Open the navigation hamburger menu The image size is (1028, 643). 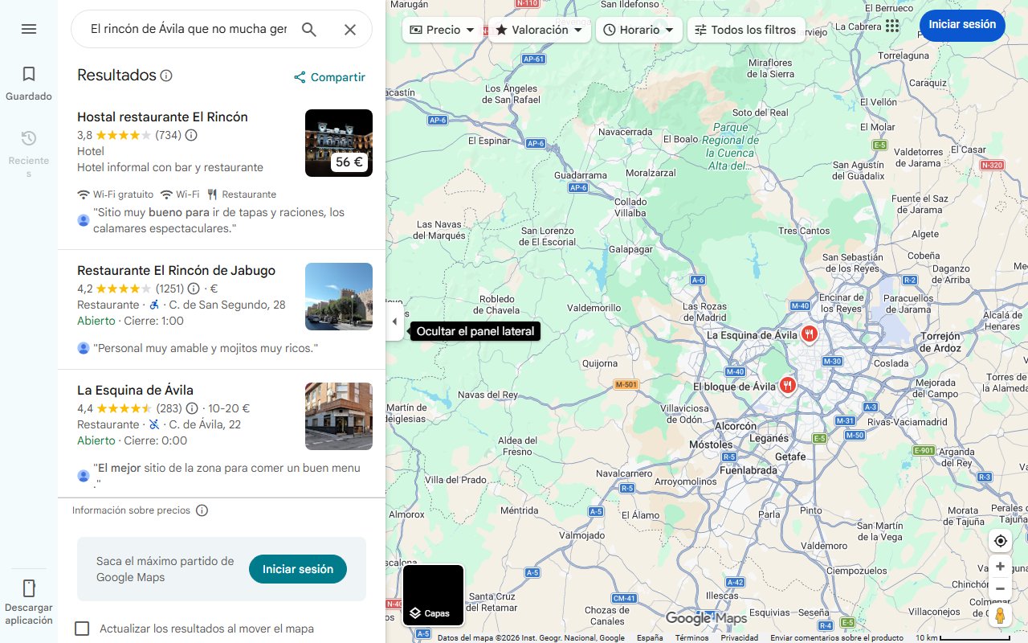(x=29, y=28)
